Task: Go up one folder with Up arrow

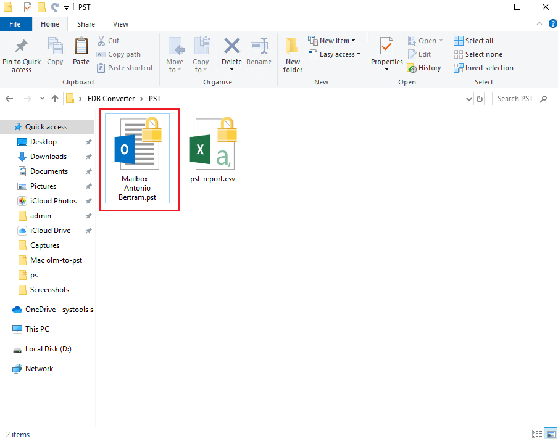Action: (55, 99)
